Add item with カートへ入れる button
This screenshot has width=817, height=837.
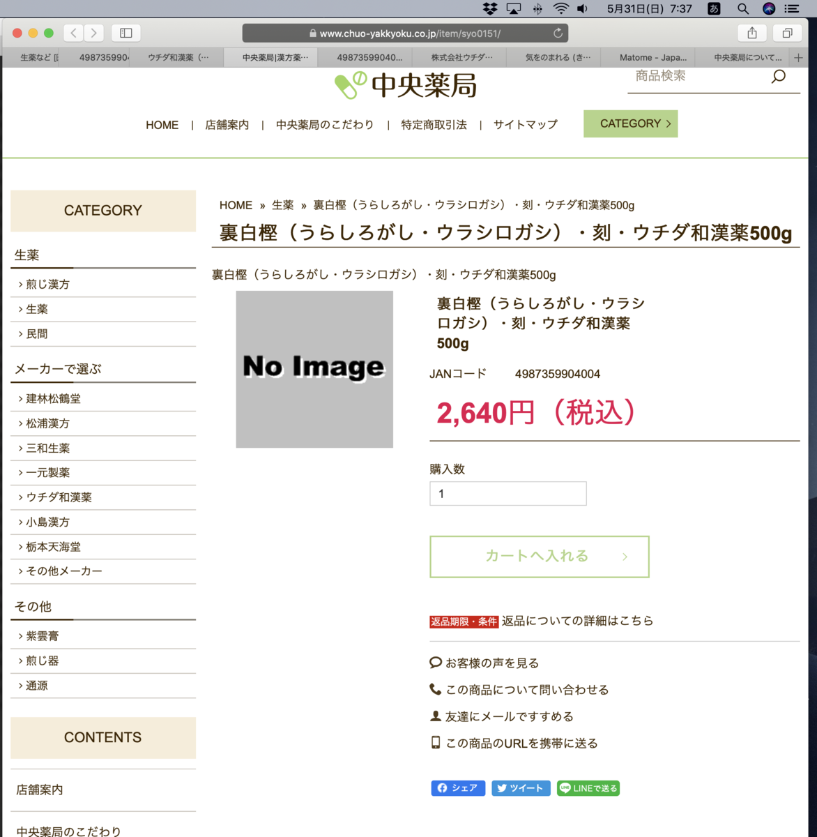coord(540,557)
